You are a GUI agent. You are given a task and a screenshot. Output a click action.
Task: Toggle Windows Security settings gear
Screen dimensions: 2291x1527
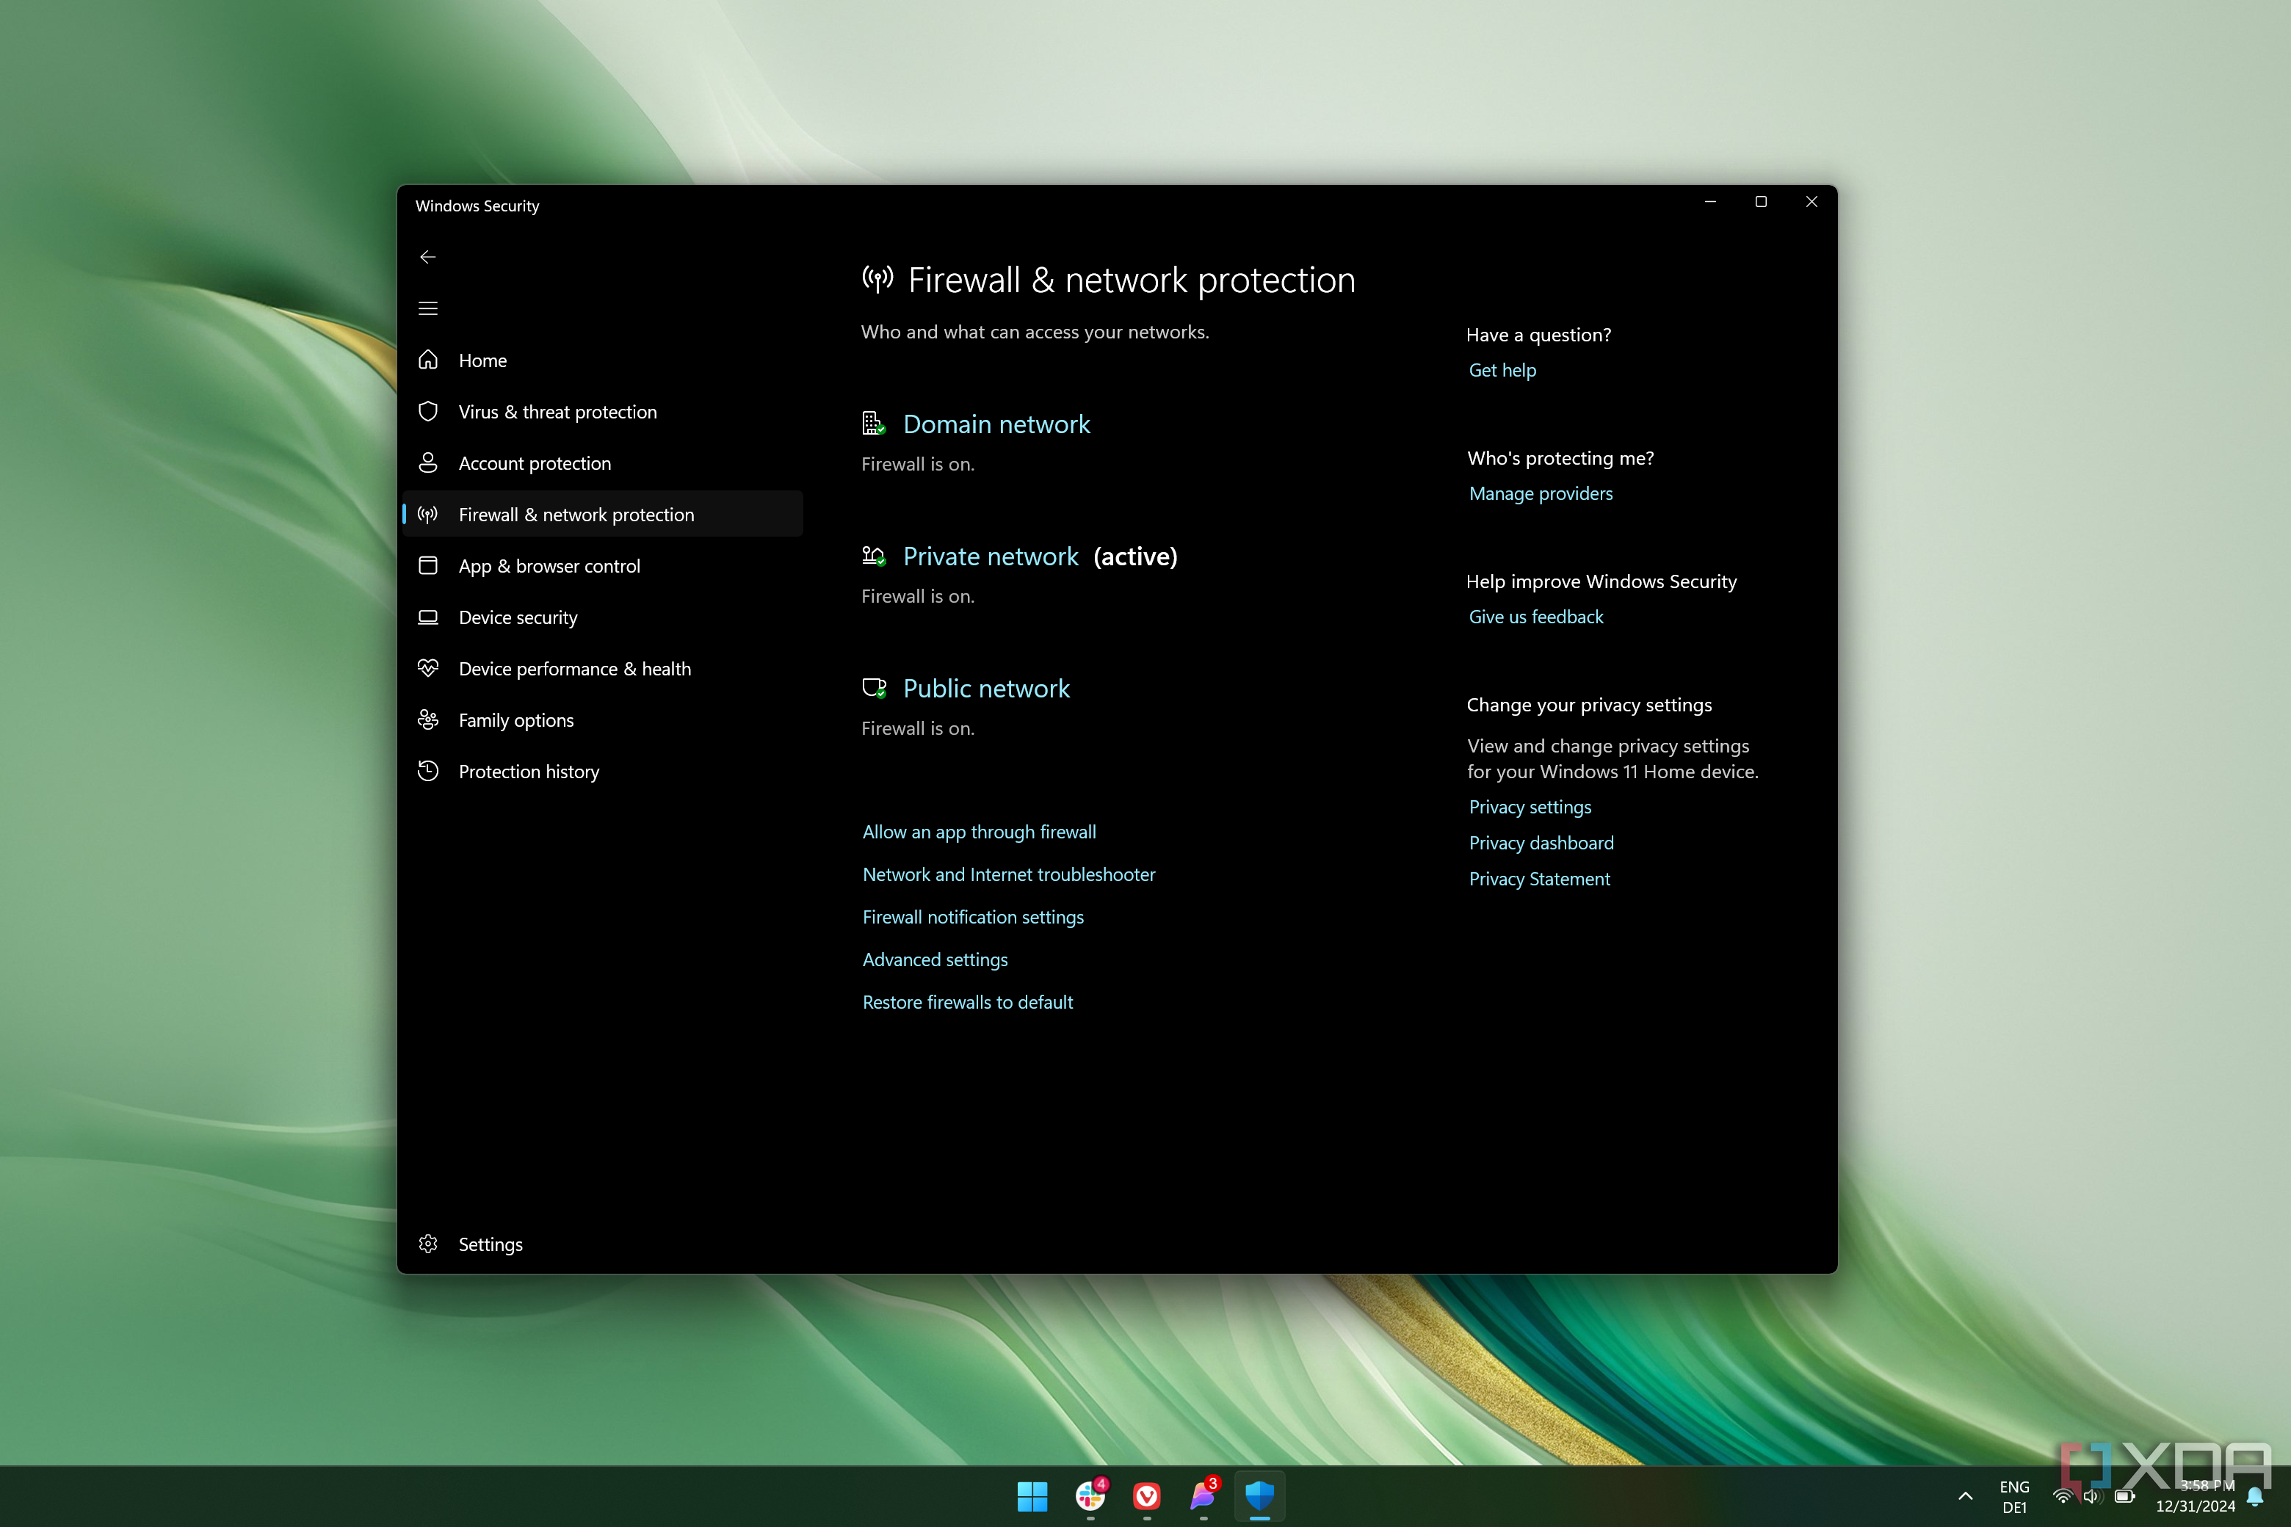click(x=428, y=1242)
